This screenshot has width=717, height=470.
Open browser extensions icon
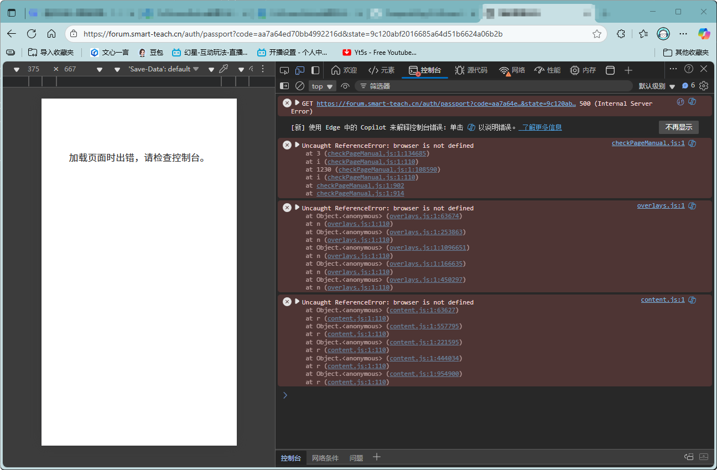coord(621,34)
